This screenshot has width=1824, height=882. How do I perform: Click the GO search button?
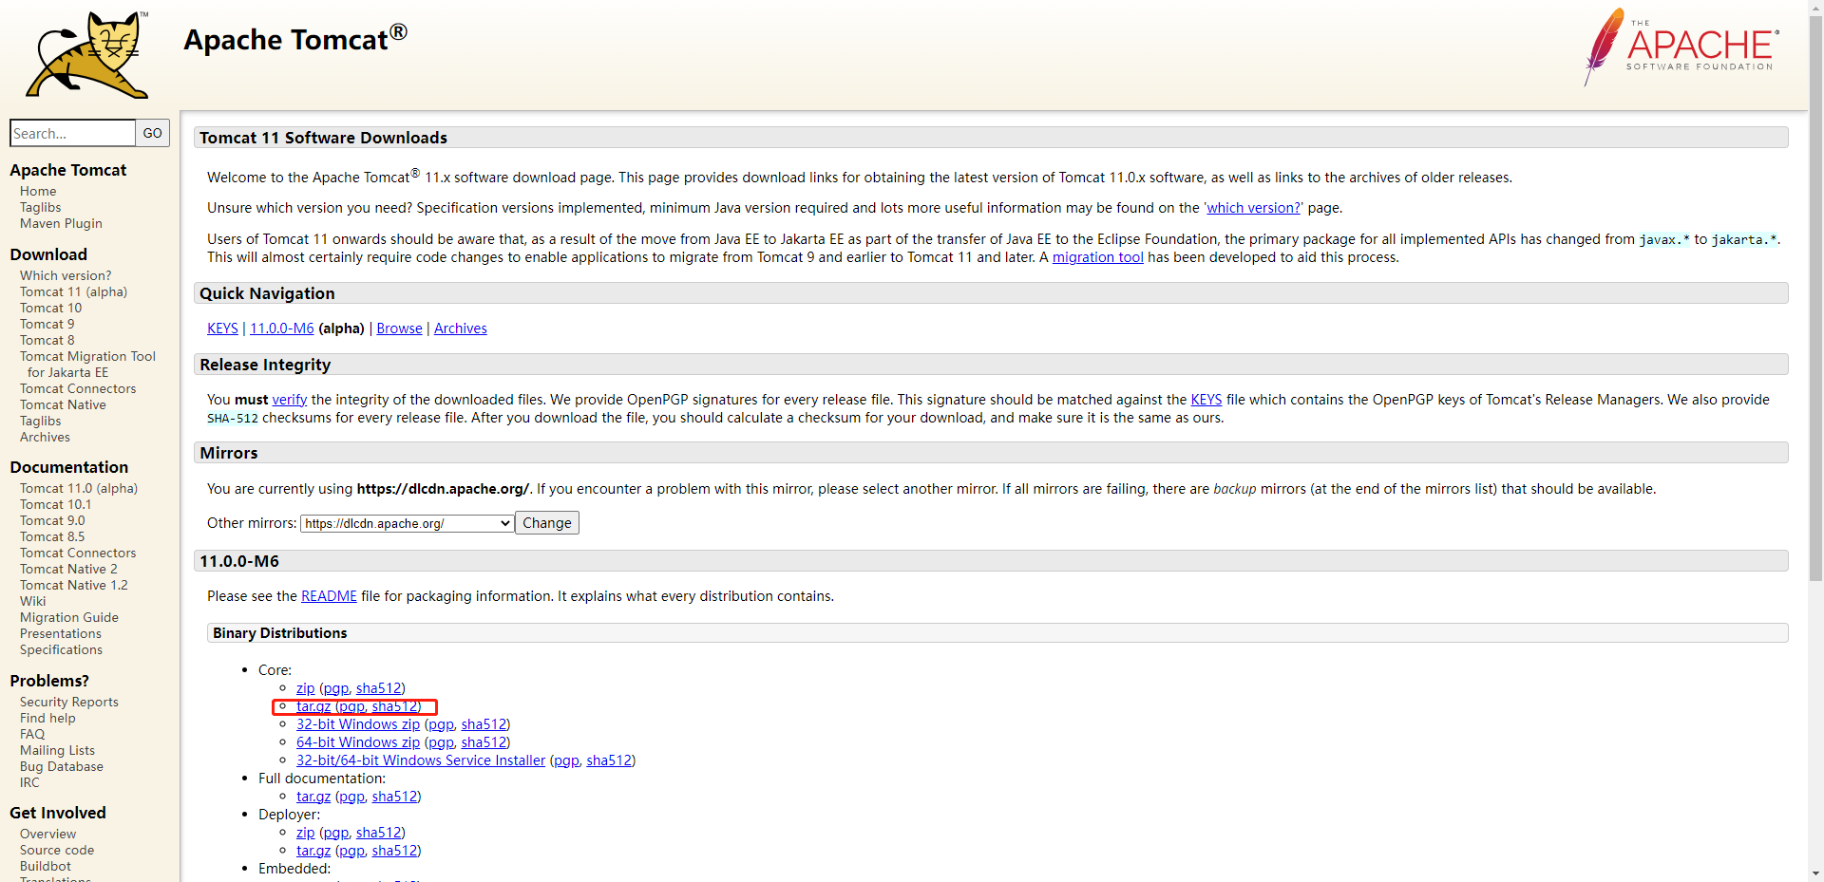152,133
